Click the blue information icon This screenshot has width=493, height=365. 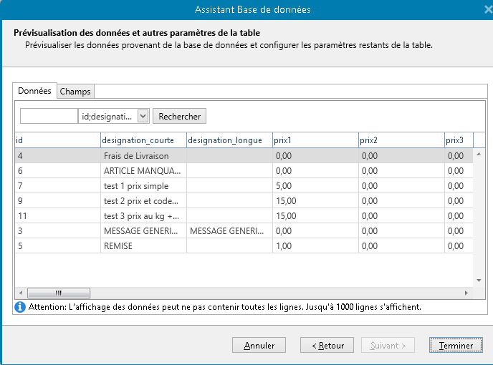20,306
